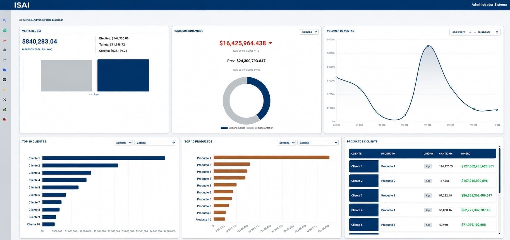This screenshot has height=240, width=510.
Task: Toggle the Semana Actual legend item
Action: pyautogui.click(x=233, y=128)
